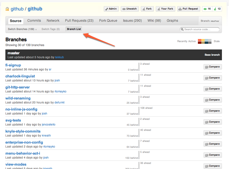Click compare icon in view-modes row
The height and width of the screenshot is (169, 229).
[207, 166]
